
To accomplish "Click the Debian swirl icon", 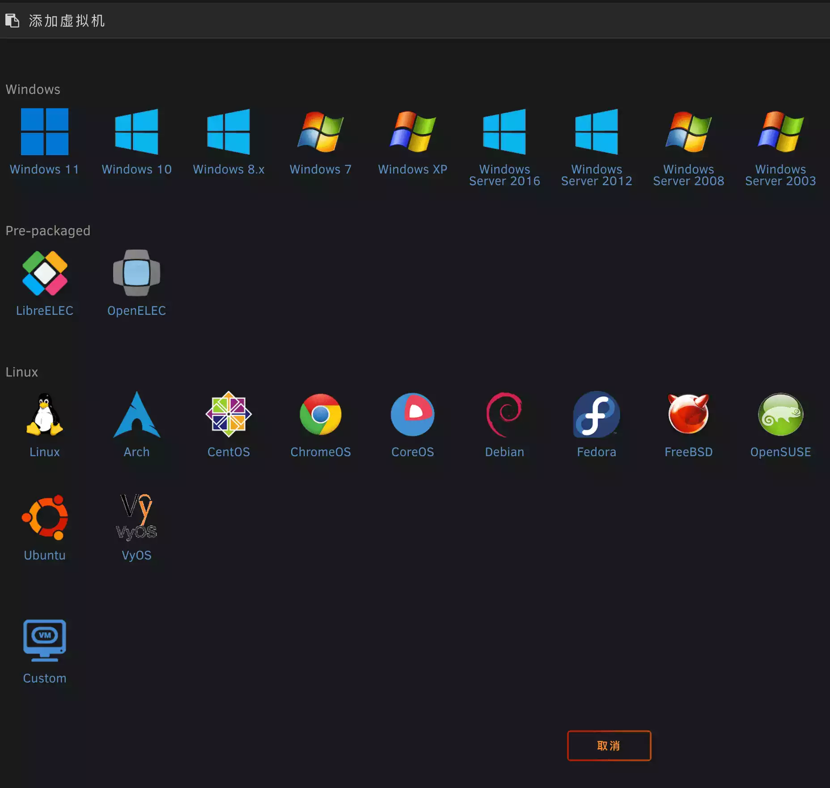I will click(x=504, y=415).
